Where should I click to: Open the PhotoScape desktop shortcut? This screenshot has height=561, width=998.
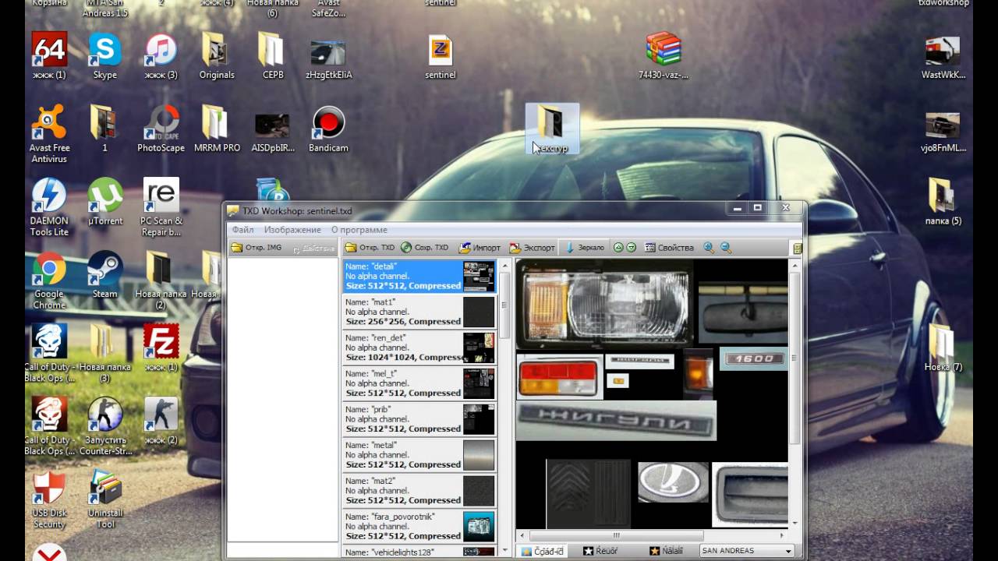point(161,129)
